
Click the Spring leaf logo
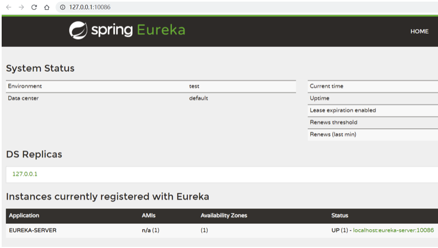(x=78, y=30)
